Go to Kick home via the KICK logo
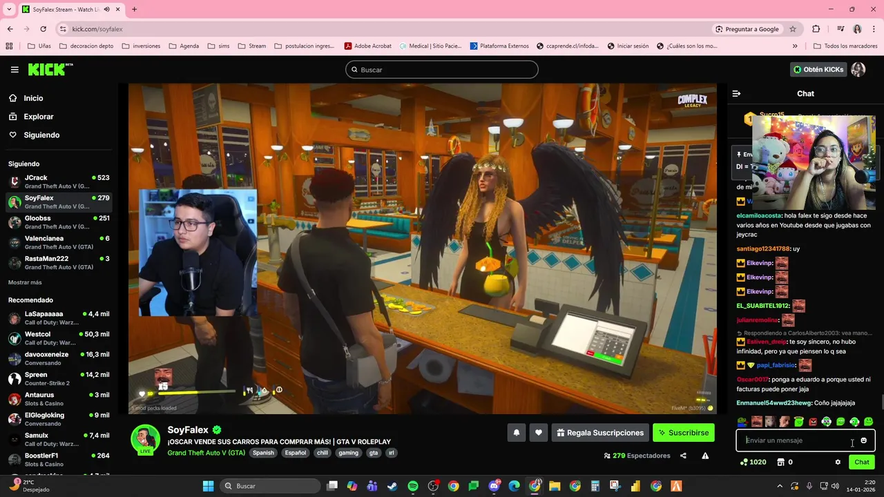 [50, 69]
